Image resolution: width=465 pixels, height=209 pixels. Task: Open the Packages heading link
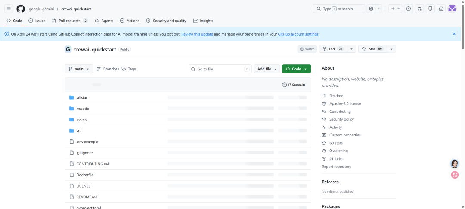click(331, 206)
